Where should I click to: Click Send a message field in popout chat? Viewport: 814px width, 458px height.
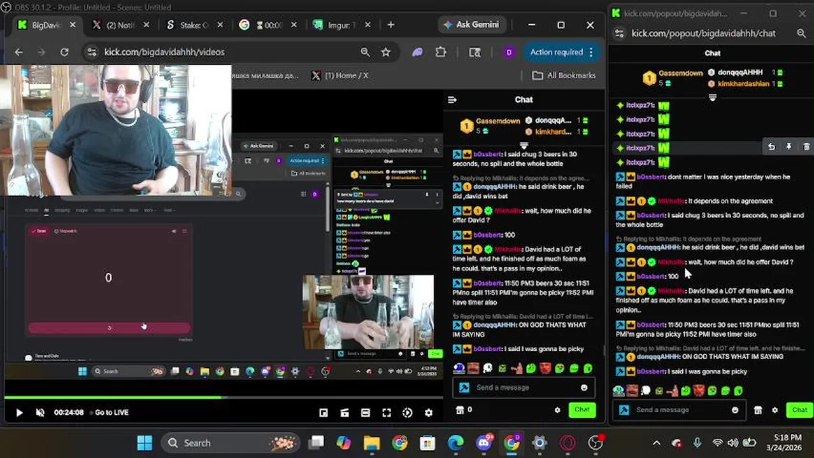[679, 410]
